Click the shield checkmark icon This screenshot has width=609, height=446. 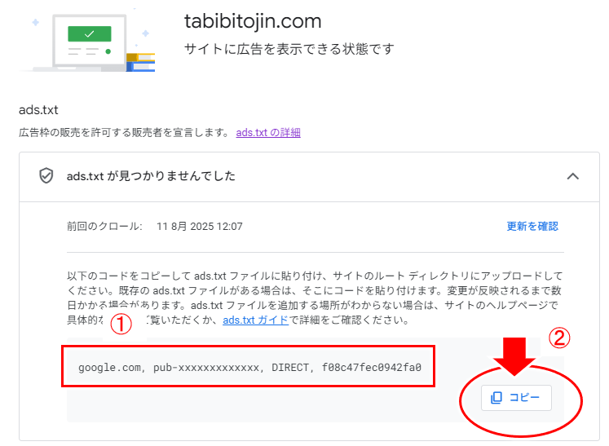pyautogui.click(x=46, y=175)
